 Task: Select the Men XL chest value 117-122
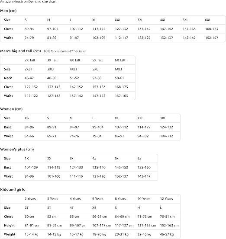[99, 29]
